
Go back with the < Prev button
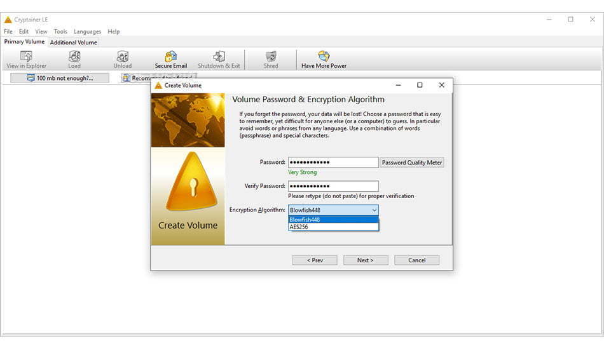click(x=315, y=260)
